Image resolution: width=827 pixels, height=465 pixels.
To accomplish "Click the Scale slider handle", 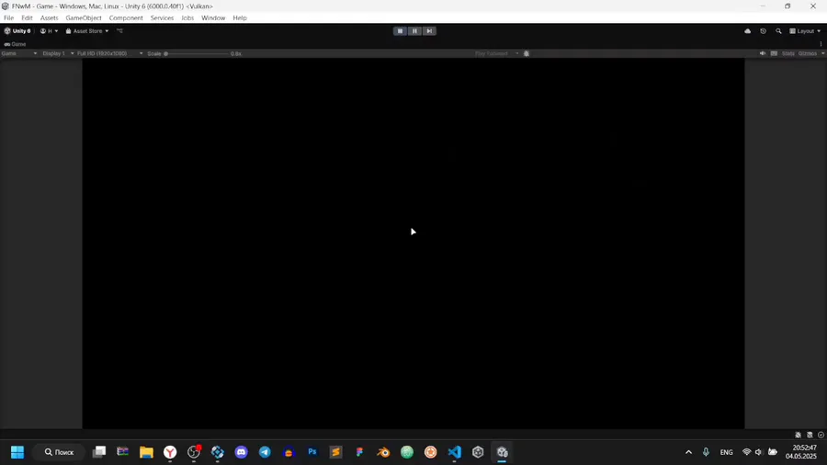I will [165, 54].
